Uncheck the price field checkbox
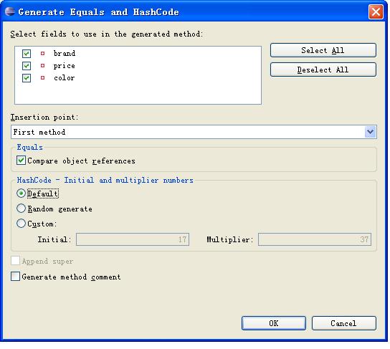 coord(27,66)
